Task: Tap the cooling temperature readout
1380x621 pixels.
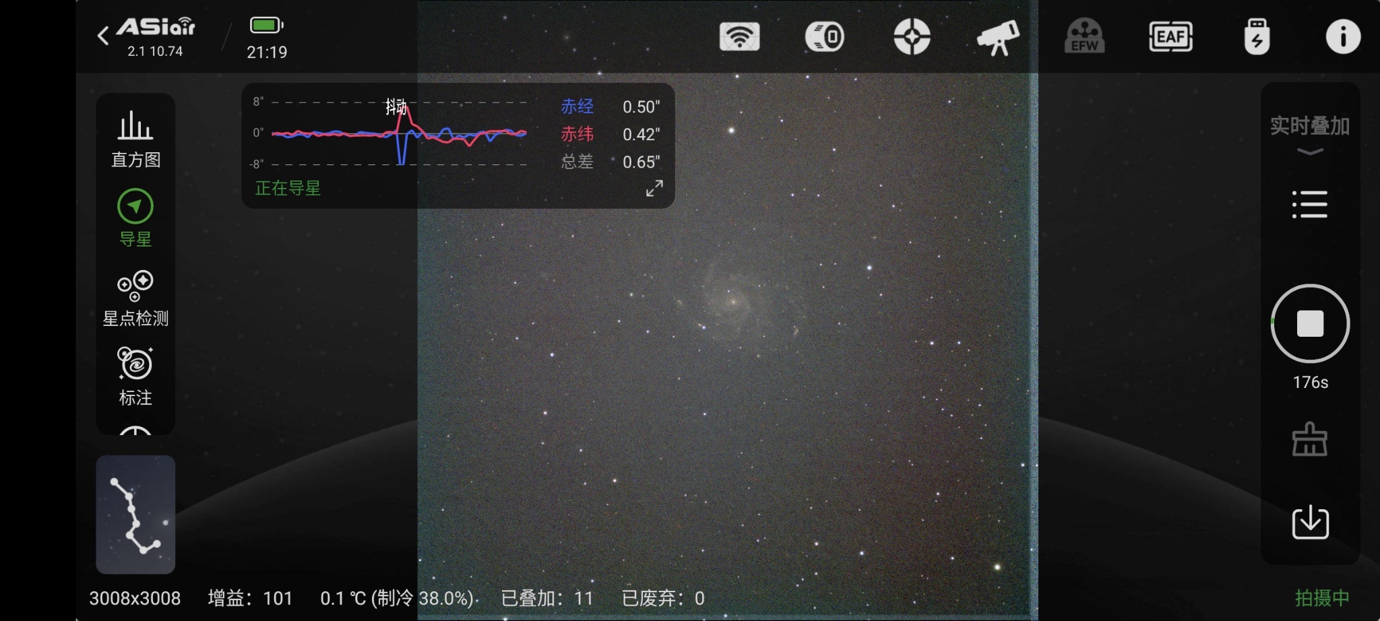Action: pos(397,598)
